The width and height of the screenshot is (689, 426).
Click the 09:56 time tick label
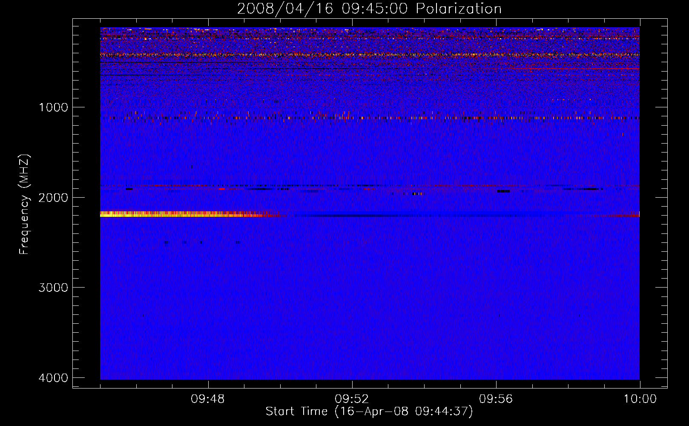coord(496,399)
